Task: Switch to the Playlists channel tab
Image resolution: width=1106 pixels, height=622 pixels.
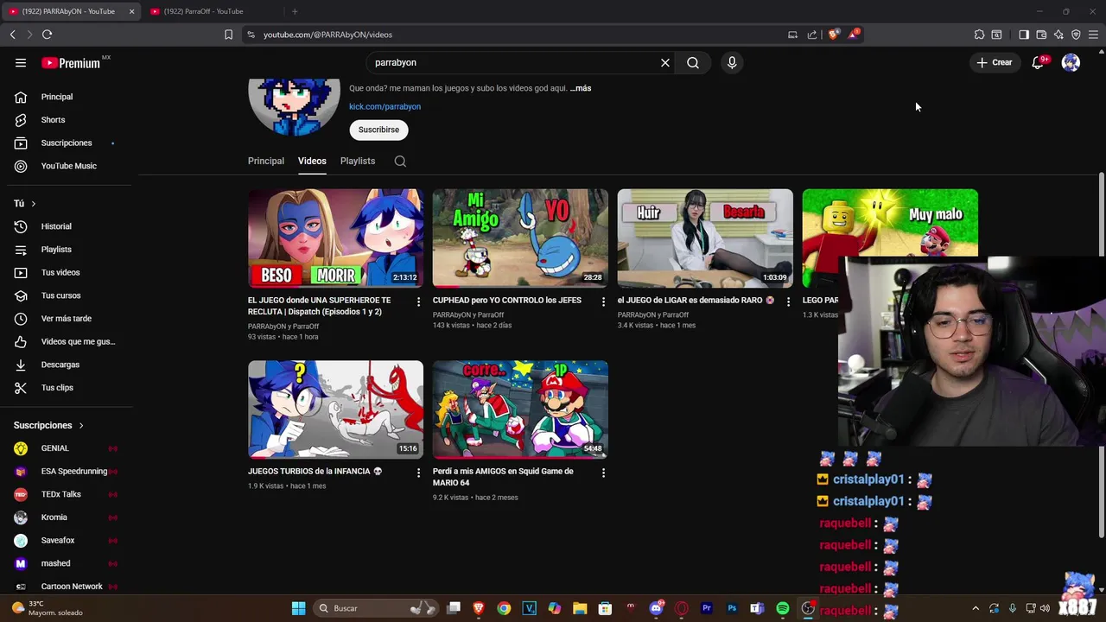Action: 358,161
